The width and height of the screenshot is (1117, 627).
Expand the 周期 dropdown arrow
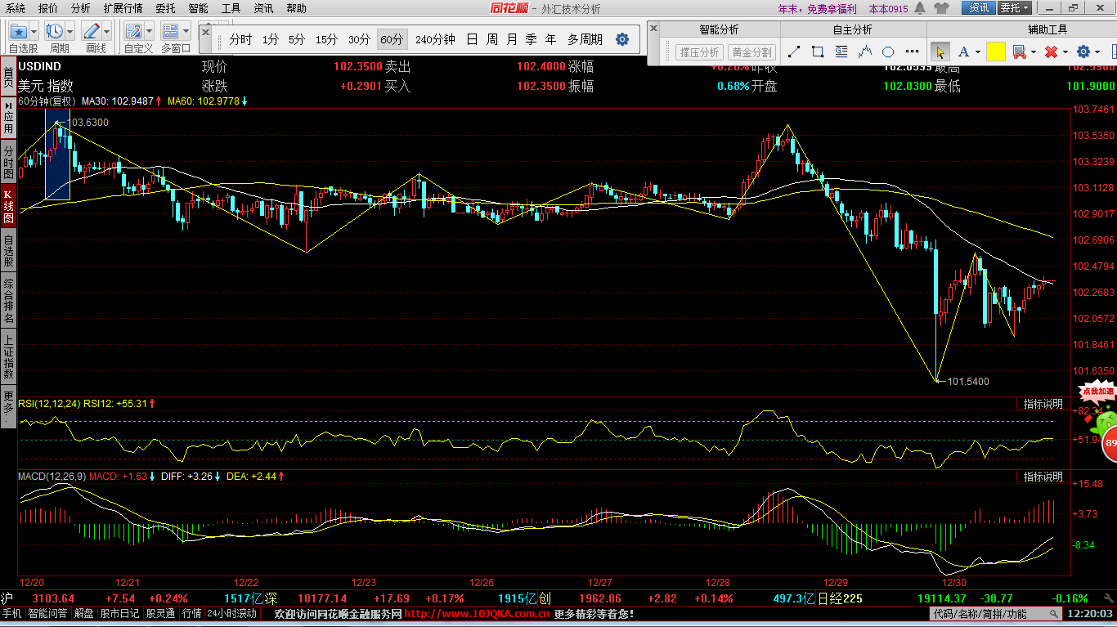tap(70, 32)
